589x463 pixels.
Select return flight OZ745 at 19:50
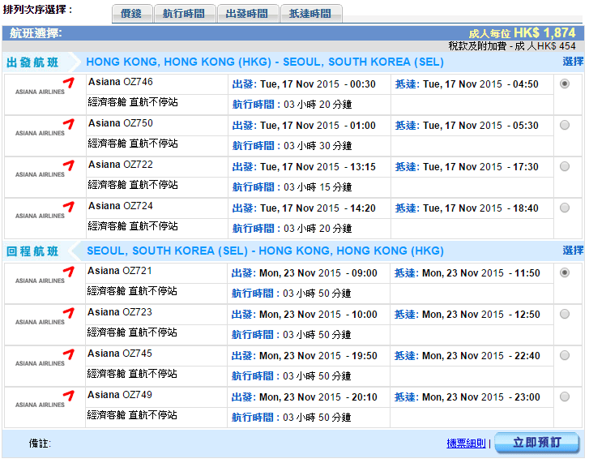pos(564,355)
